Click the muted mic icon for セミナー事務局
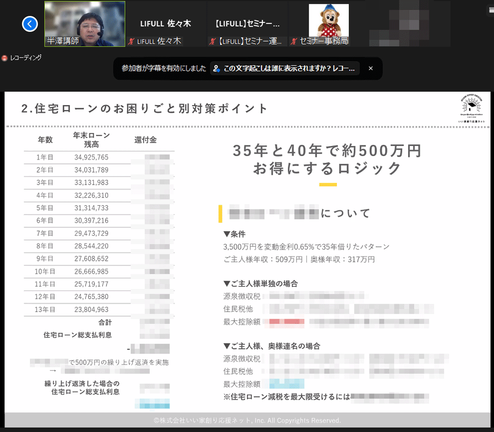This screenshot has height=432, width=494. (x=294, y=41)
